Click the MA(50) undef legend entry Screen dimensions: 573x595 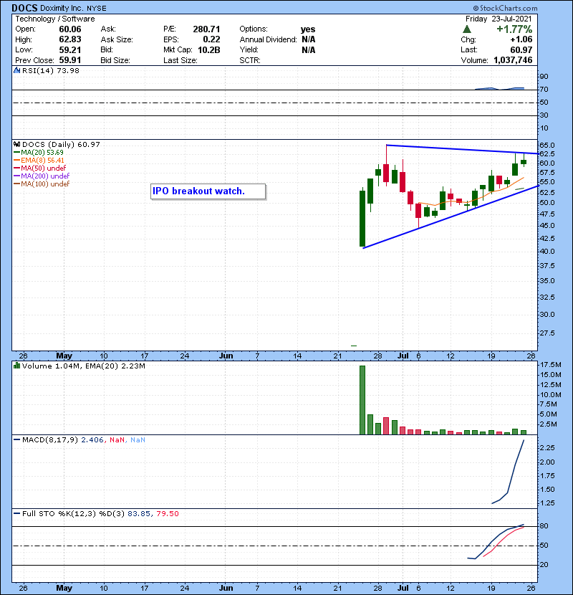[x=40, y=168]
